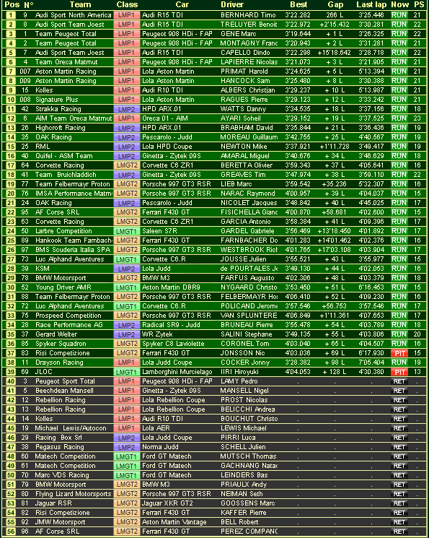429x538 pixels.
Task: Click team Team Bruichladdich
Action: pyautogui.click(x=66, y=175)
